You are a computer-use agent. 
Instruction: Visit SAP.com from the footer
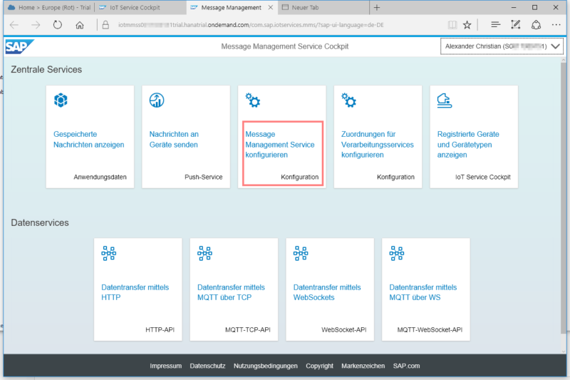pyautogui.click(x=406, y=366)
